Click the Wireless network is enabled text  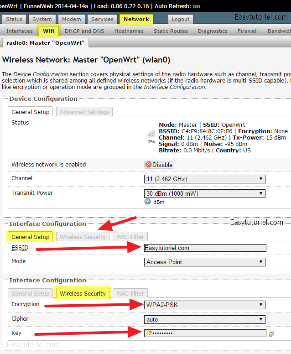coord(48,164)
